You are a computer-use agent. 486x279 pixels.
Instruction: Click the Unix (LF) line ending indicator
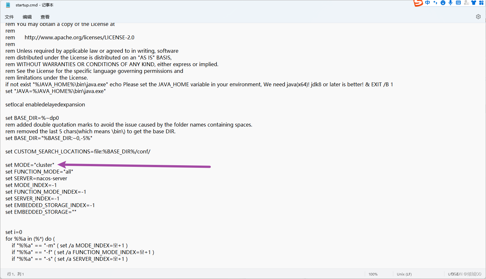[404, 274]
